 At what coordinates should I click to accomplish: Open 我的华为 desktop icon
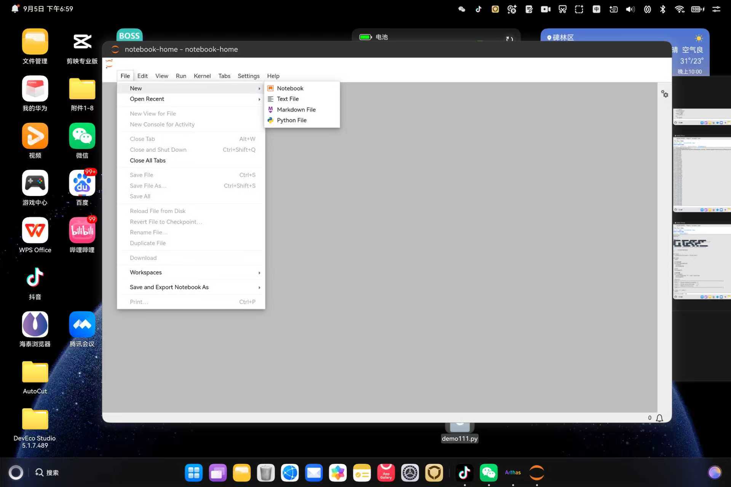[x=35, y=94]
